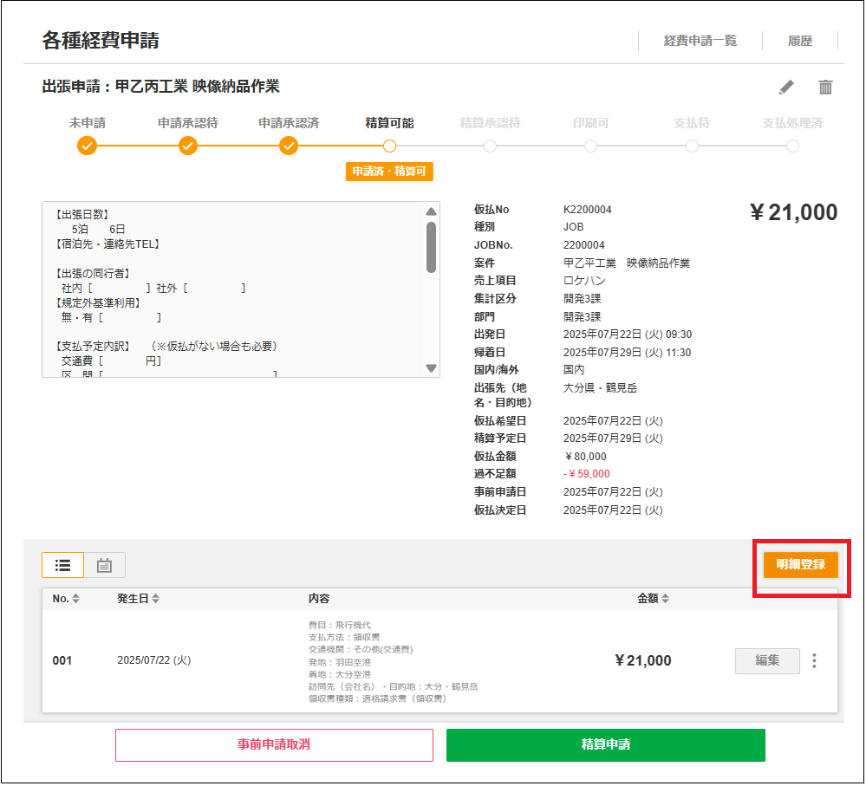The image size is (866, 786).
Task: Sort table by No. column
Action: pos(75,599)
